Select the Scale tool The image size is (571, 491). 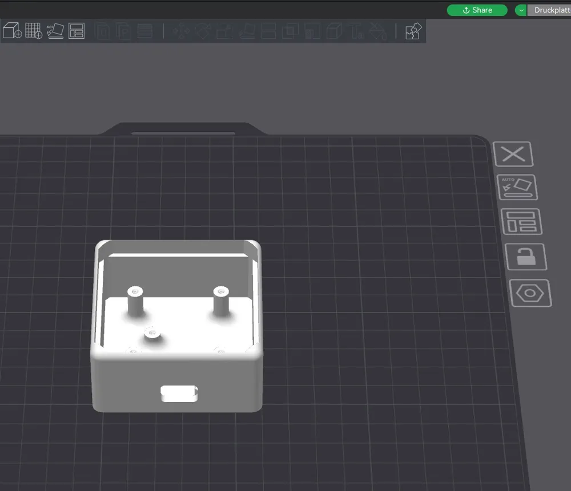[x=224, y=31]
